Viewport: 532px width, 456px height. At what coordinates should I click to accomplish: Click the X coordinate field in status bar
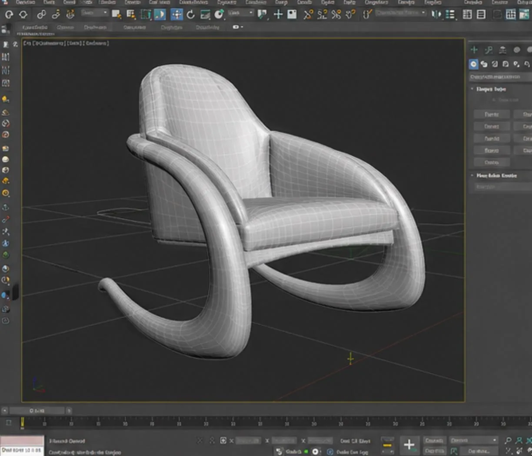[248, 440]
